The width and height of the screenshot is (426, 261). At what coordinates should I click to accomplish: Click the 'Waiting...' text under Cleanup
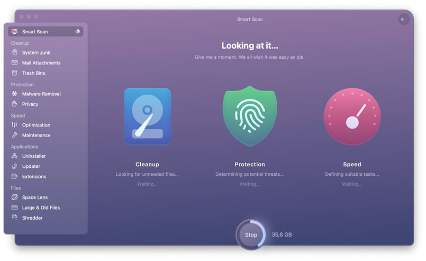tap(147, 184)
